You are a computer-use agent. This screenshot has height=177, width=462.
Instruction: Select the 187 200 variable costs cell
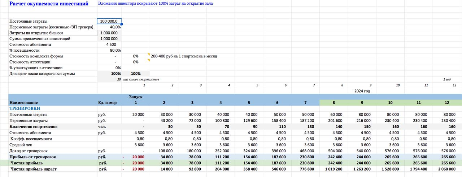pos(305,121)
